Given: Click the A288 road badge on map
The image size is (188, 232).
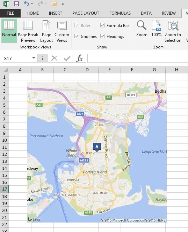Looking at the screenshot, I should [88, 212].
